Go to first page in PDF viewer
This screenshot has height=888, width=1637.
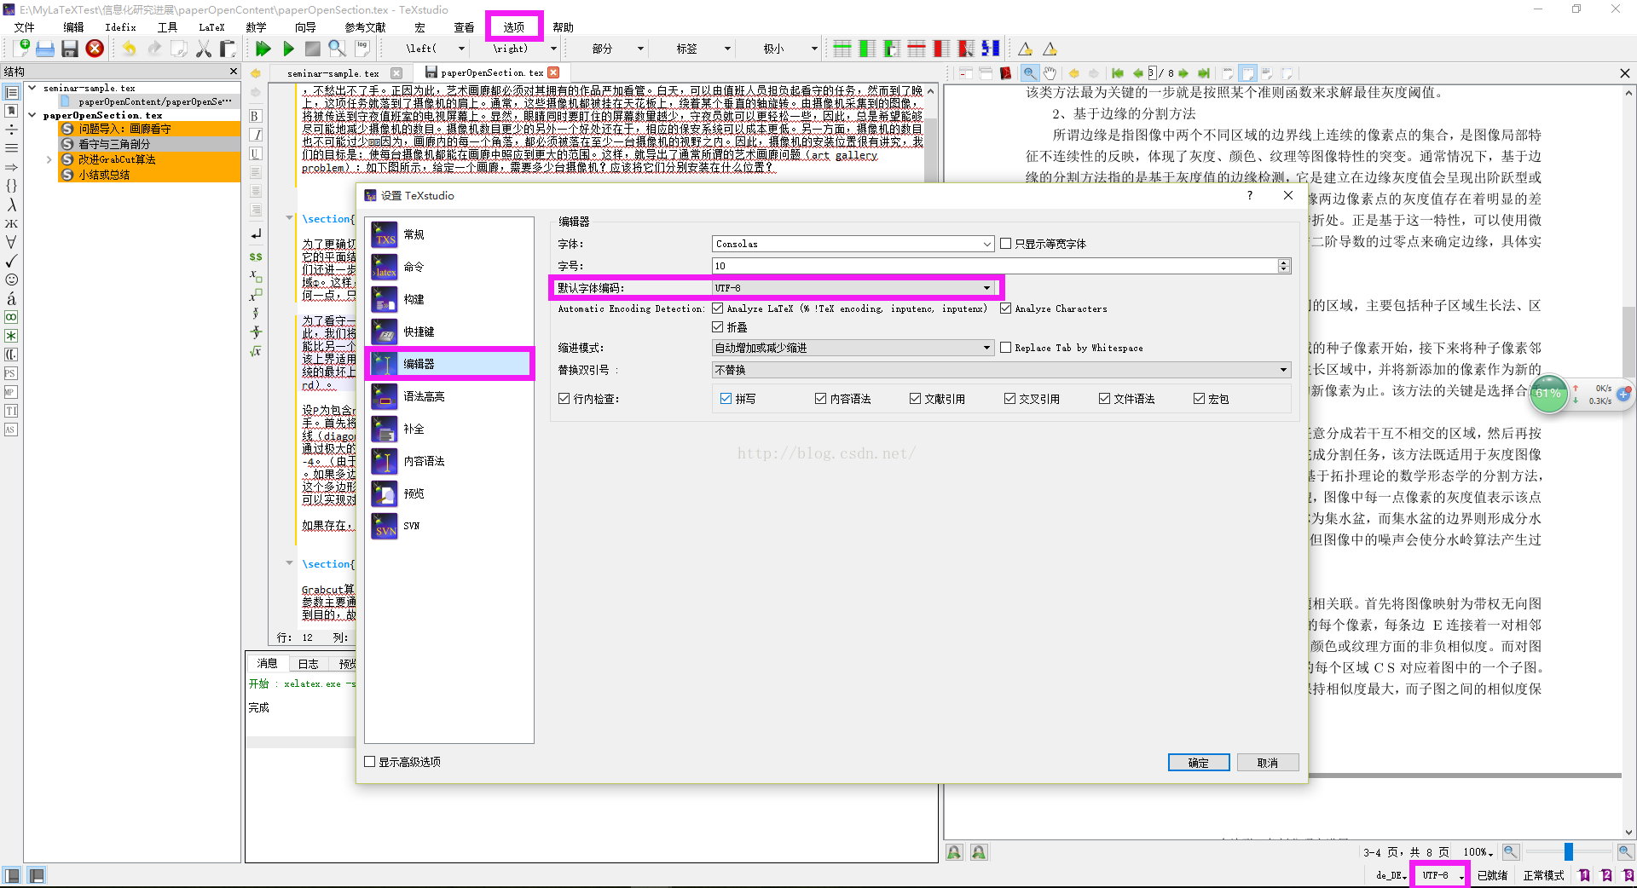coord(1118,73)
